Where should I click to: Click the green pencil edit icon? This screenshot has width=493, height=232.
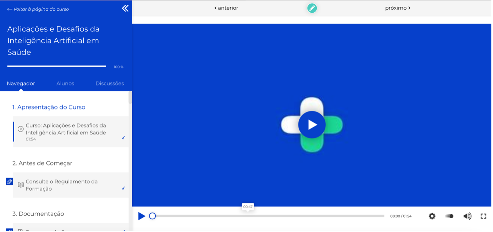(312, 8)
